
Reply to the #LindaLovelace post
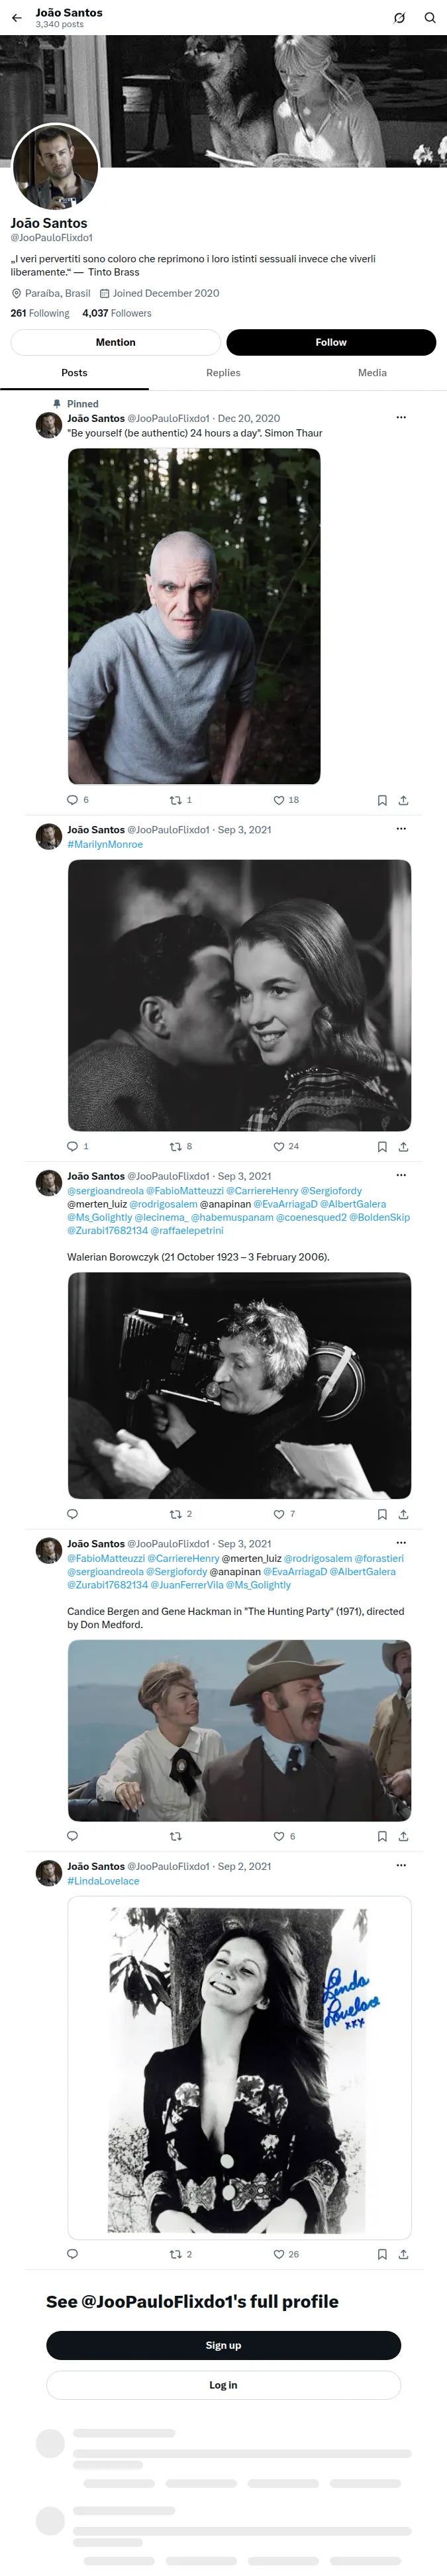[x=72, y=2254]
